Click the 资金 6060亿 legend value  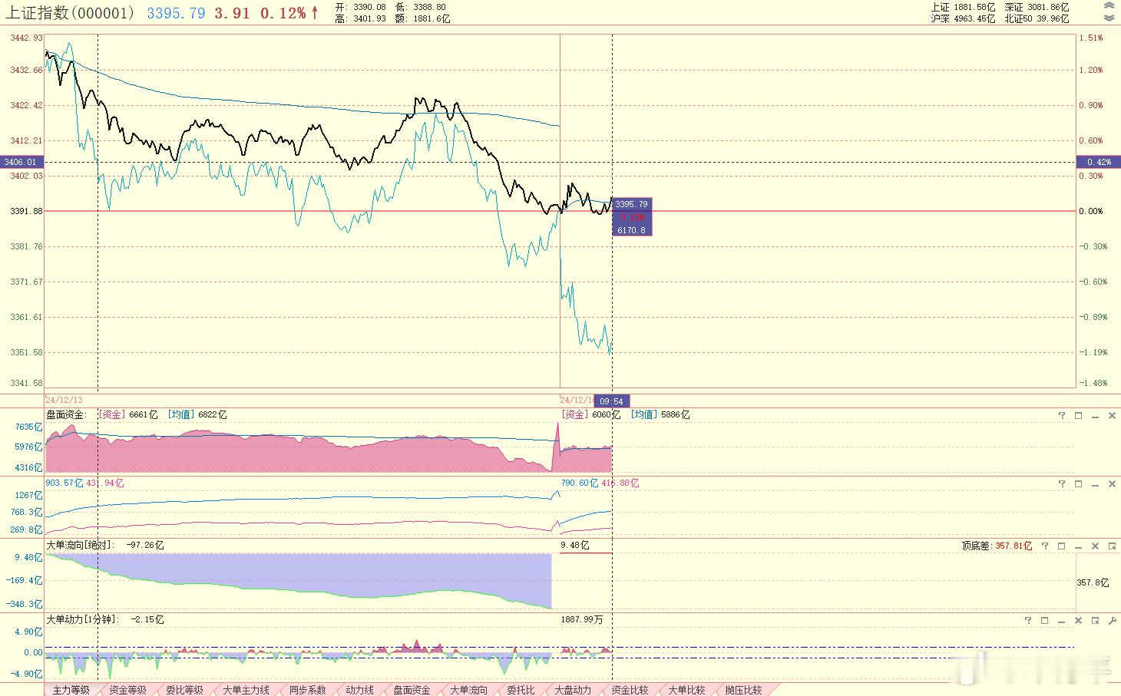(591, 414)
